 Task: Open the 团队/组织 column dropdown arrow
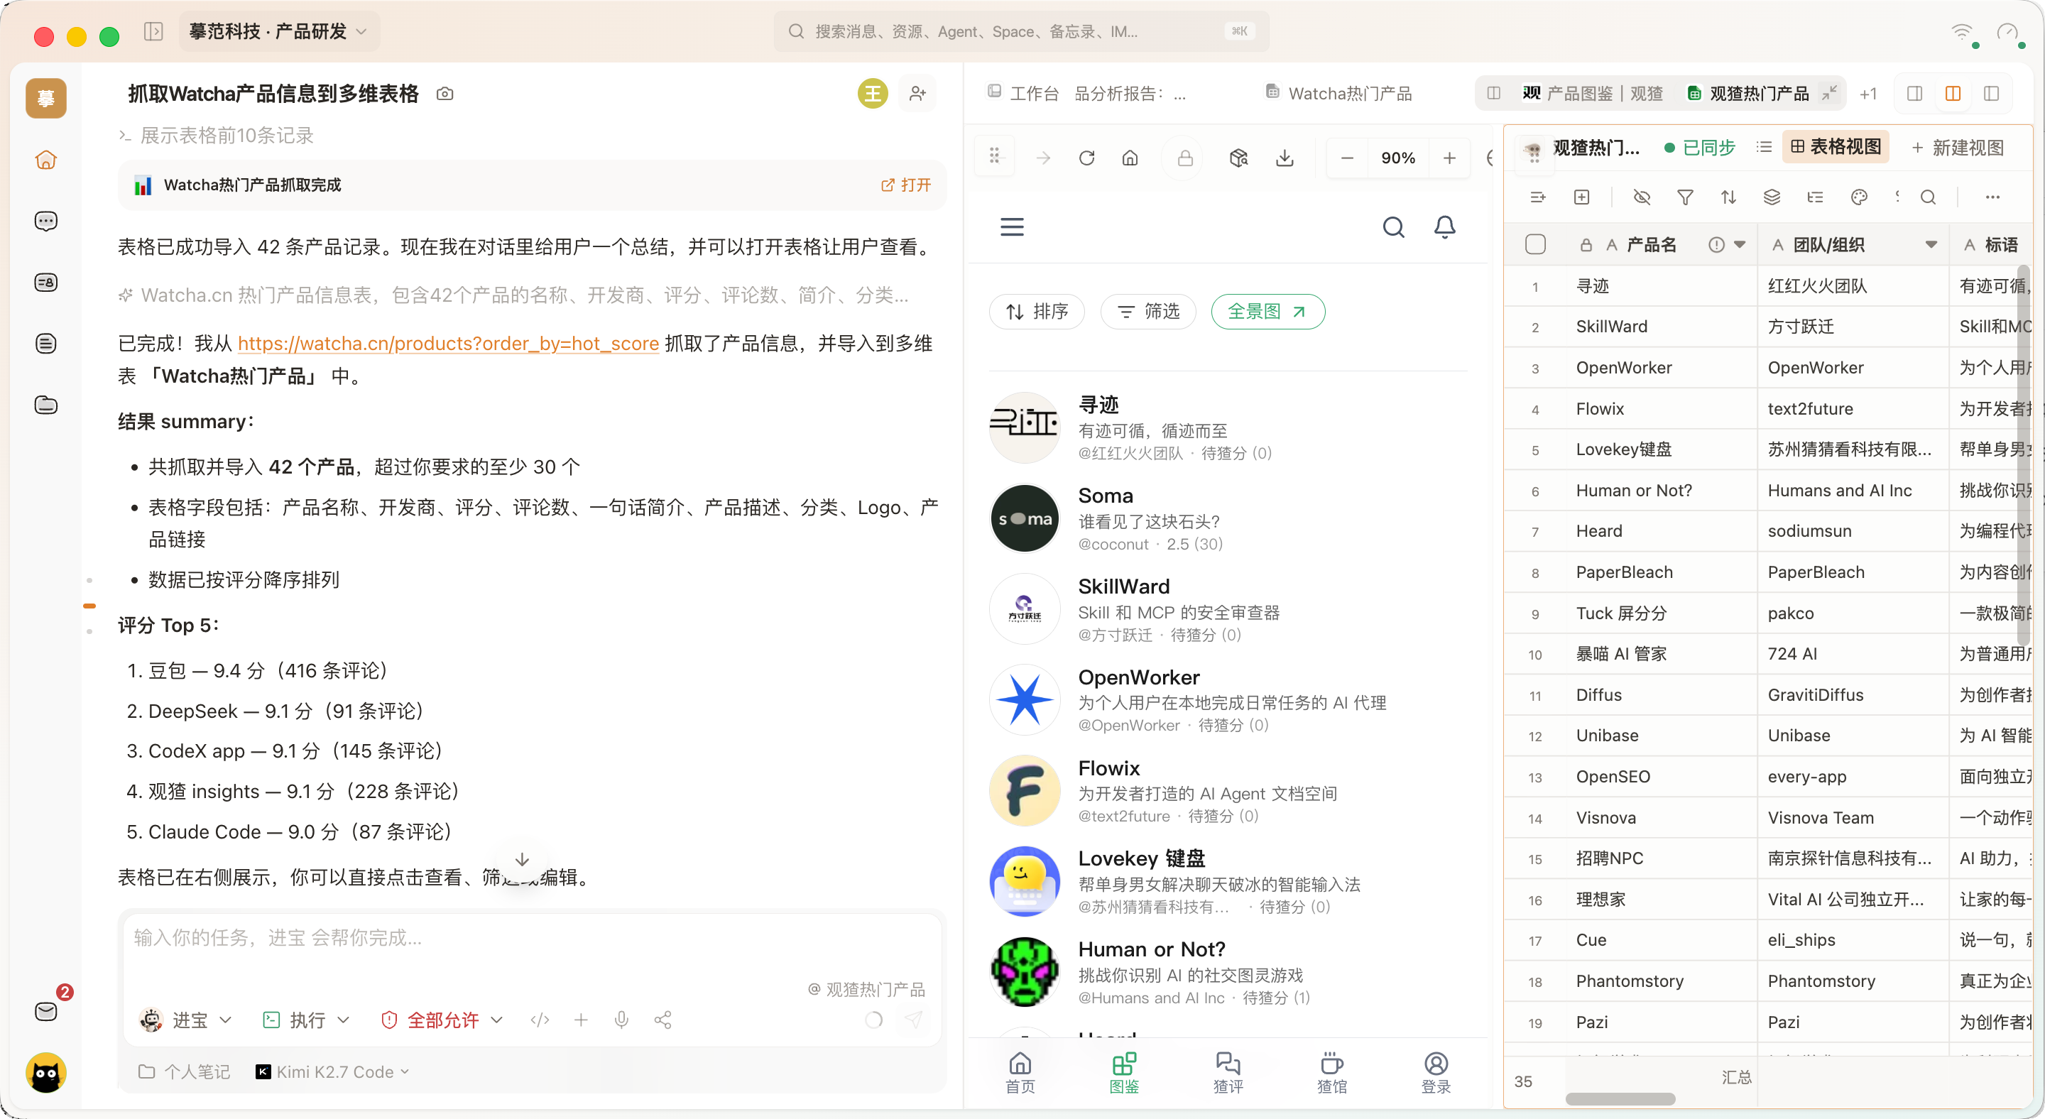pyautogui.click(x=1931, y=244)
